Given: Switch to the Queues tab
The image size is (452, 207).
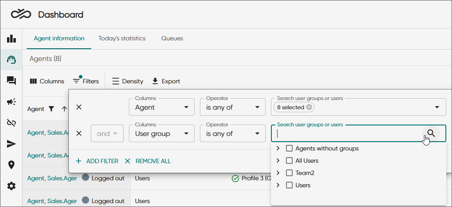Looking at the screenshot, I should 172,38.
